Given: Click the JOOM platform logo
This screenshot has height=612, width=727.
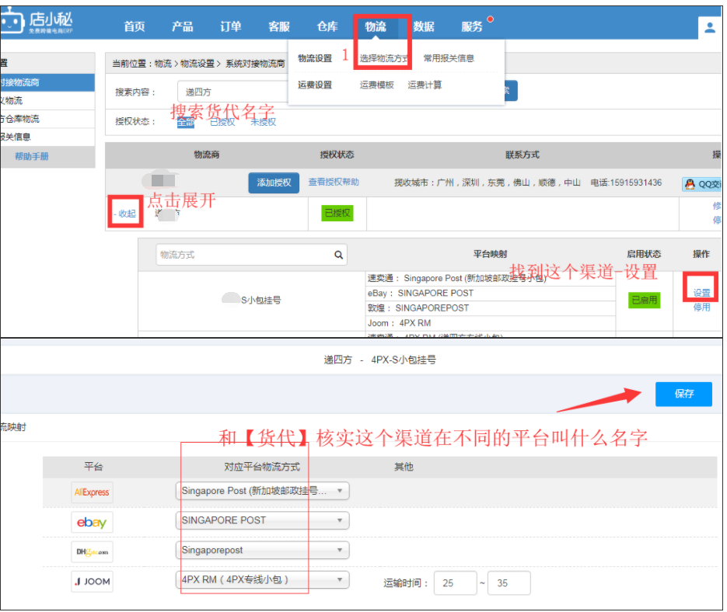Looking at the screenshot, I should click(x=92, y=582).
